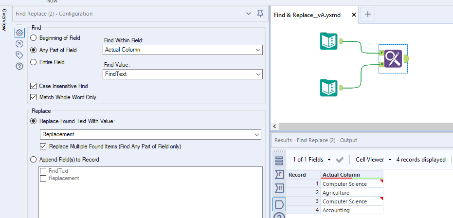Select the Beginning of Field radio option
The height and width of the screenshot is (218, 453).
click(34, 37)
